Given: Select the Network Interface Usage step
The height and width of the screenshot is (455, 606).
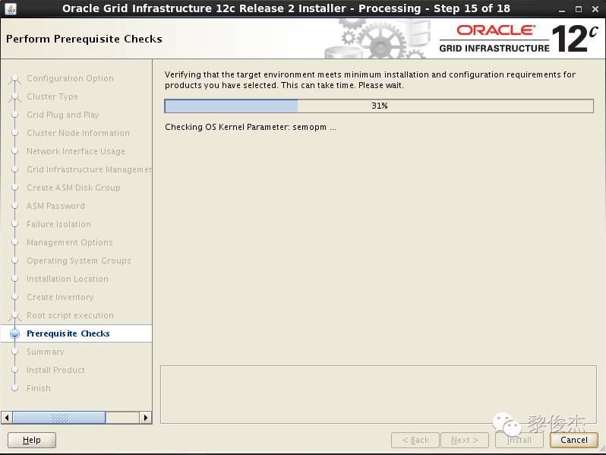Looking at the screenshot, I should 76,151.
